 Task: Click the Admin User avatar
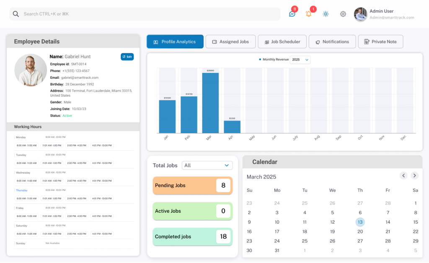(x=360, y=14)
